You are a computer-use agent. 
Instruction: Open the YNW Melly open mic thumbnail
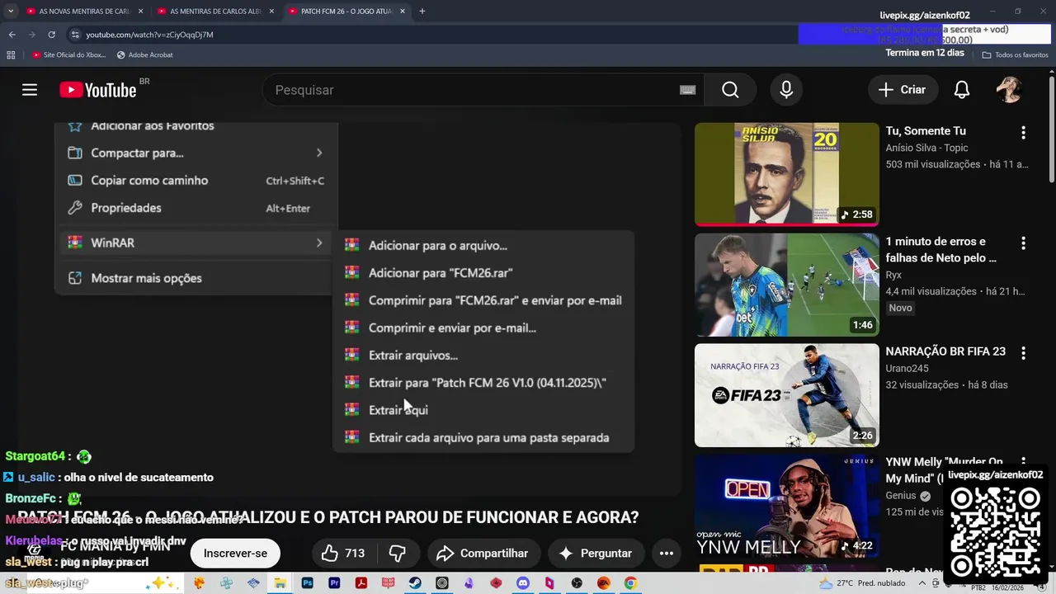(x=787, y=506)
